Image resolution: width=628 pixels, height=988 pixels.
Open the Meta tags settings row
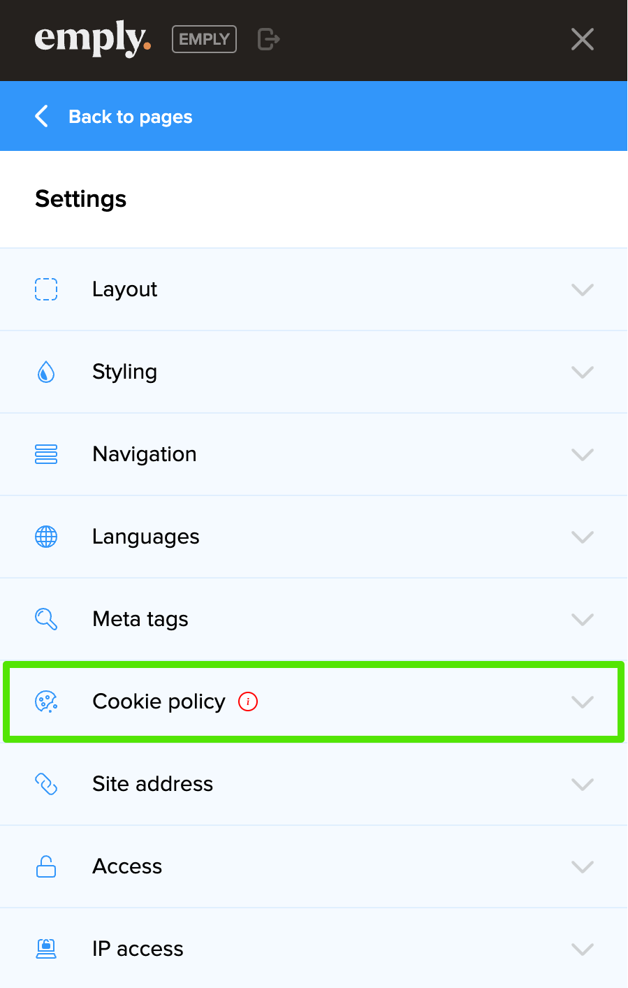(x=140, y=619)
